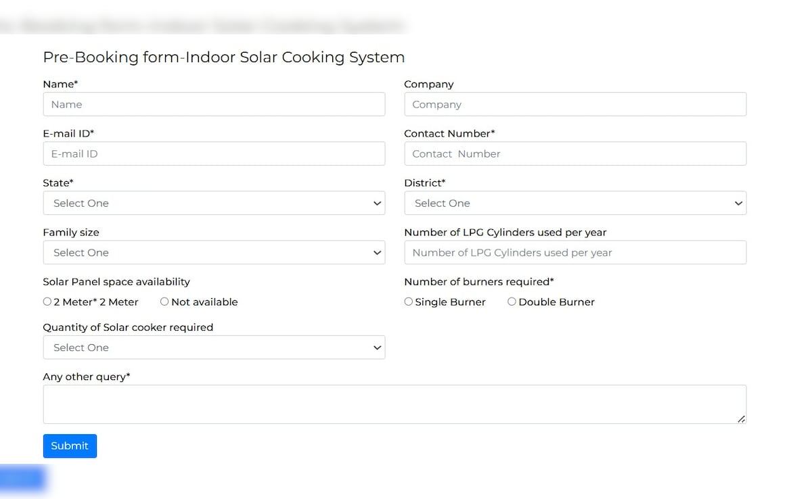Image resolution: width=812 pixels, height=499 pixels.
Task: Click the Quantity dropdown chevron arrow
Action: click(x=378, y=348)
